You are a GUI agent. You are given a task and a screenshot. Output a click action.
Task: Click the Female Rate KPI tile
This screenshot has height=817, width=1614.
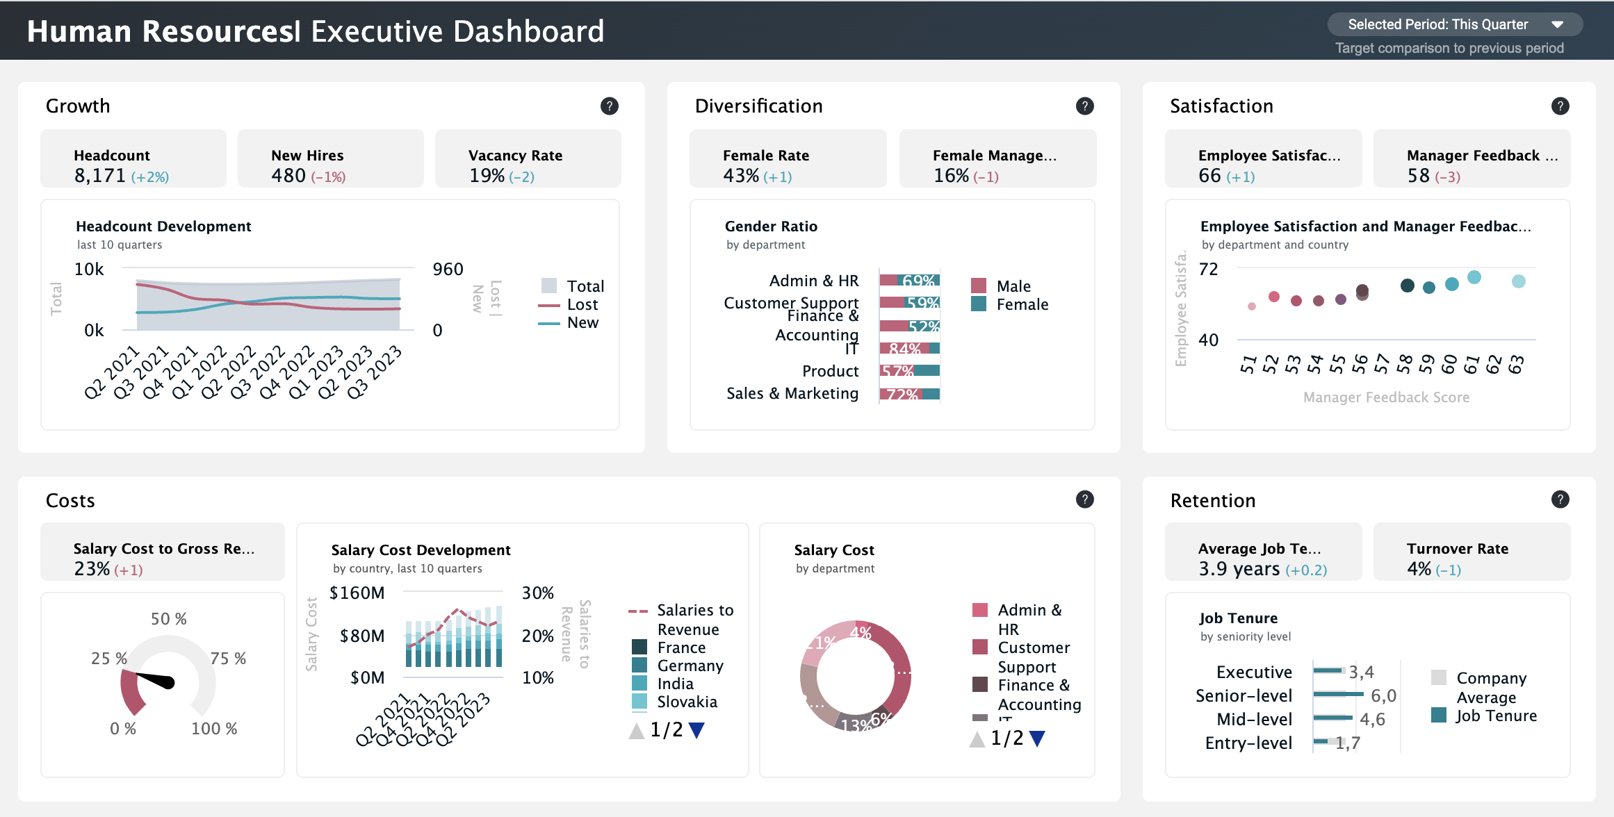point(788,158)
